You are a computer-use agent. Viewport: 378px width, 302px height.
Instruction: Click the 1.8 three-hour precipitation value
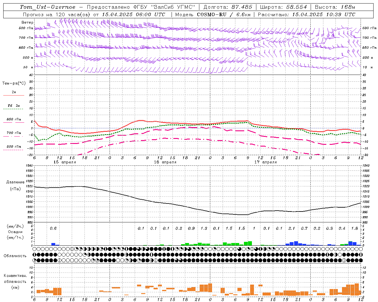(355, 228)
